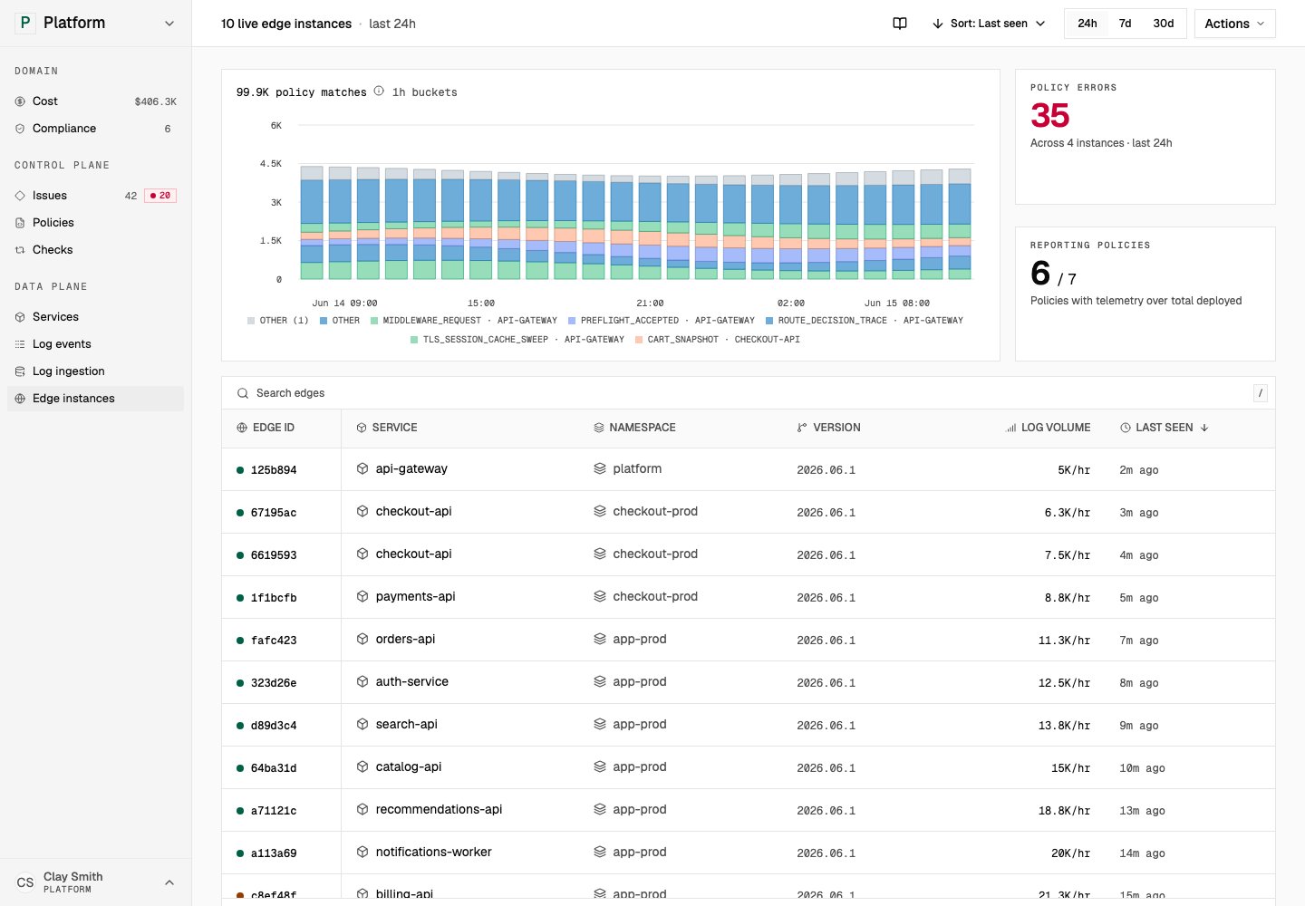Sort by the Log Volume column header

[x=1049, y=428]
